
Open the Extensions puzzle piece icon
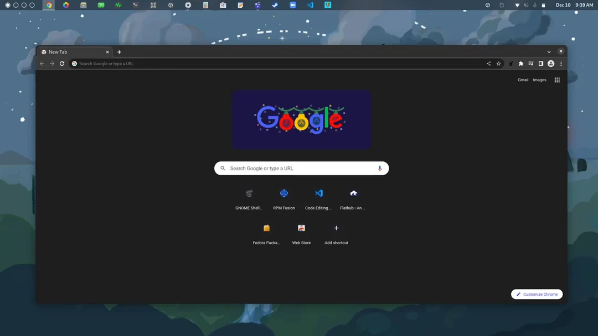(x=520, y=63)
